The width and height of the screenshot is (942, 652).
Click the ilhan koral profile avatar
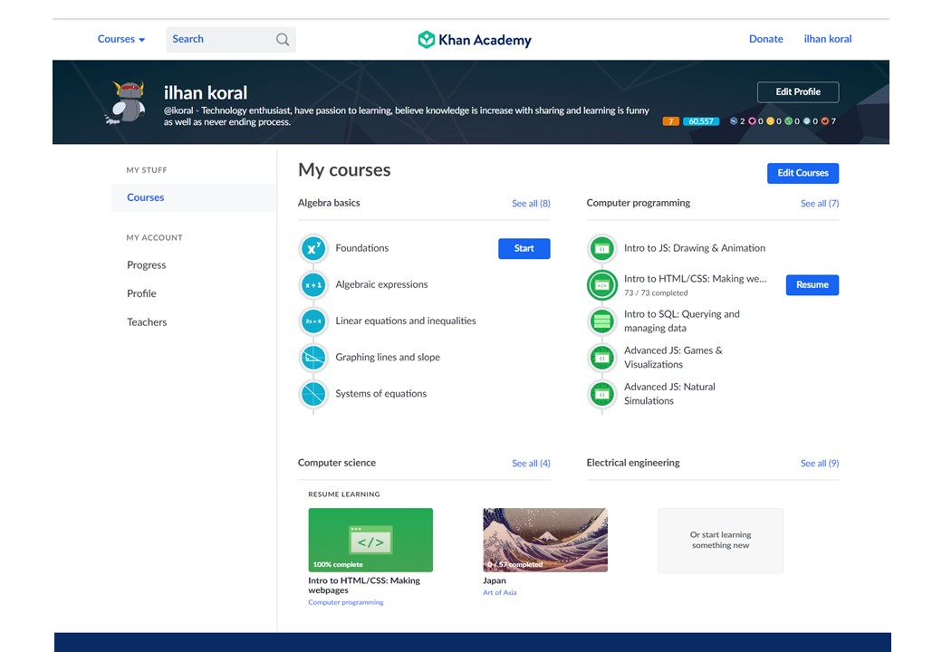pyautogui.click(x=127, y=102)
